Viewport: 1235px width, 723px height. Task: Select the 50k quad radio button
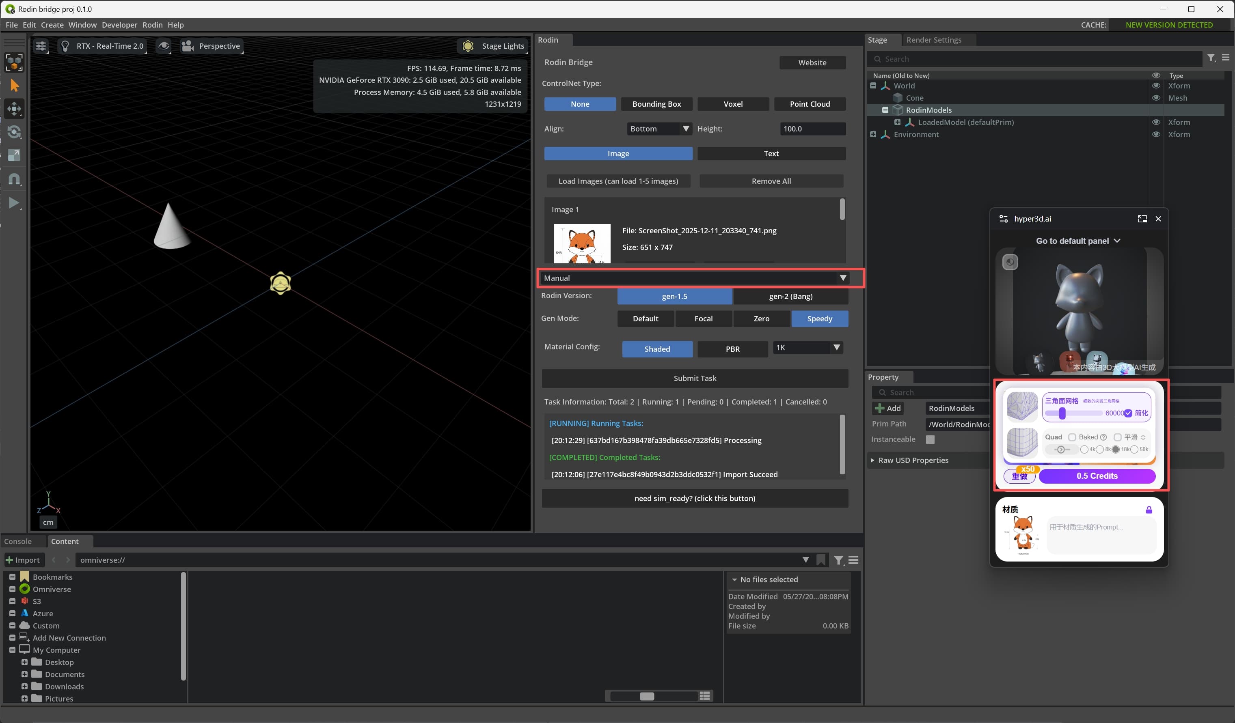[x=1134, y=449]
